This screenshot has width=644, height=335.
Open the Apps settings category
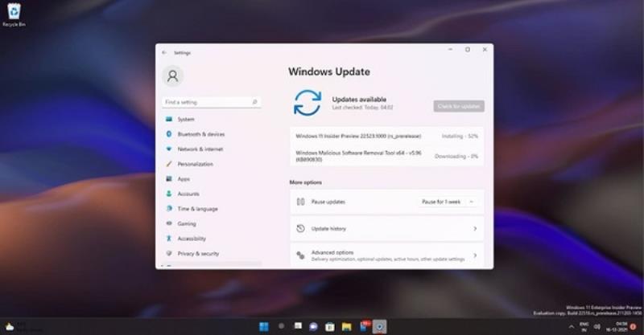tap(212, 179)
